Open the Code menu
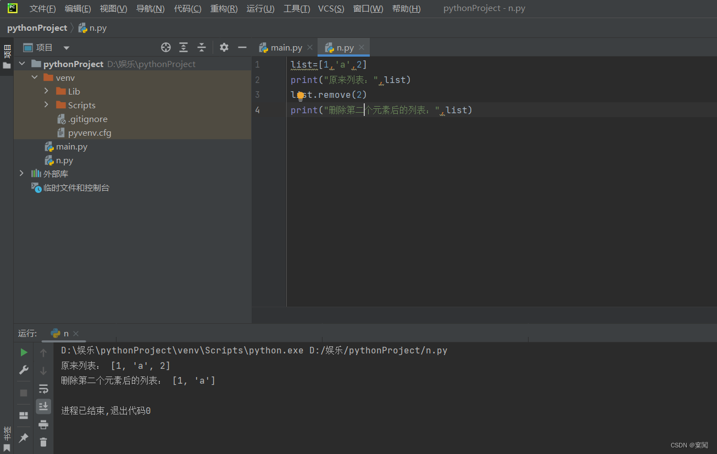The image size is (717, 454). click(x=187, y=9)
